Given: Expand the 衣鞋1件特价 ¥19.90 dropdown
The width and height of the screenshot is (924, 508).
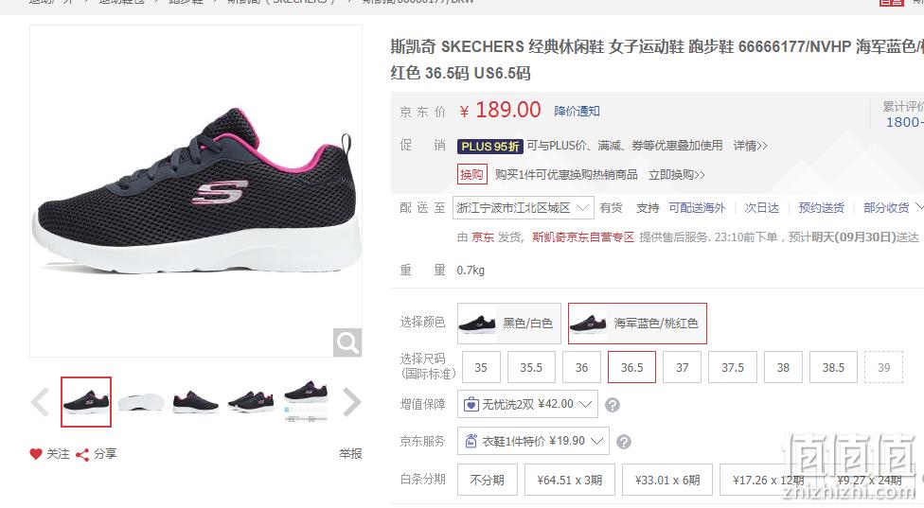Looking at the screenshot, I should click(x=533, y=441).
